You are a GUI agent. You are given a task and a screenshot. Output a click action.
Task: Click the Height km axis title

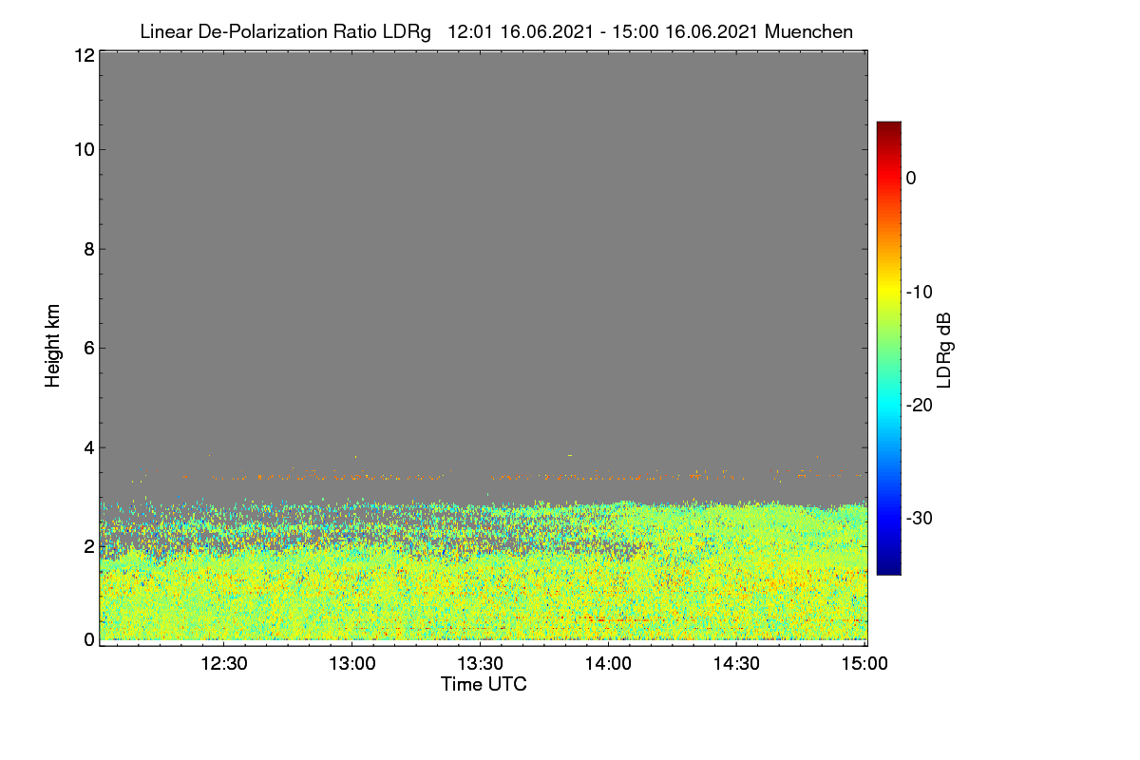(53, 347)
